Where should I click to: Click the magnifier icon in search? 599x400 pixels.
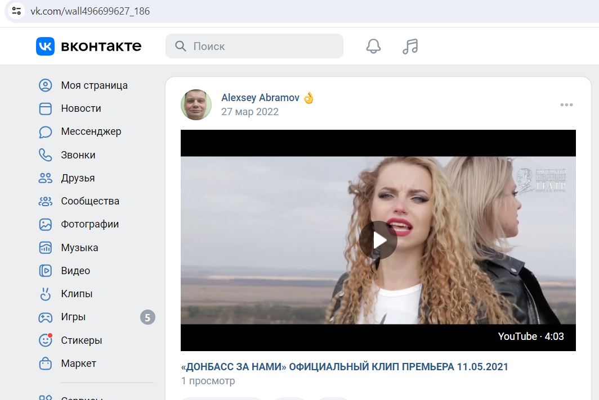[x=180, y=46]
